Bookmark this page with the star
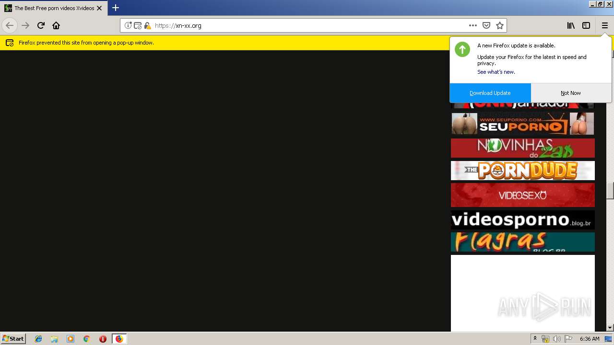 click(499, 25)
